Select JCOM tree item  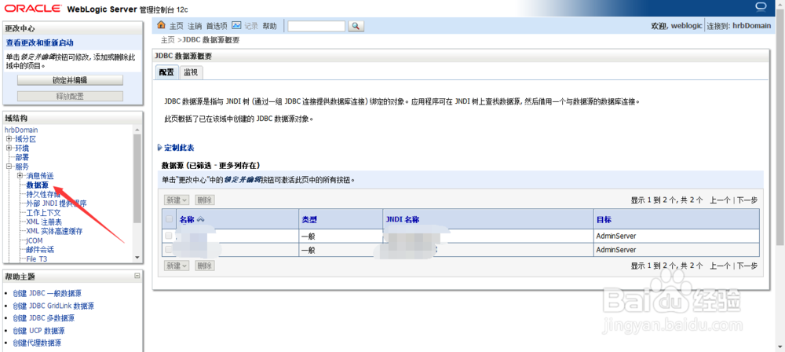tap(35, 240)
